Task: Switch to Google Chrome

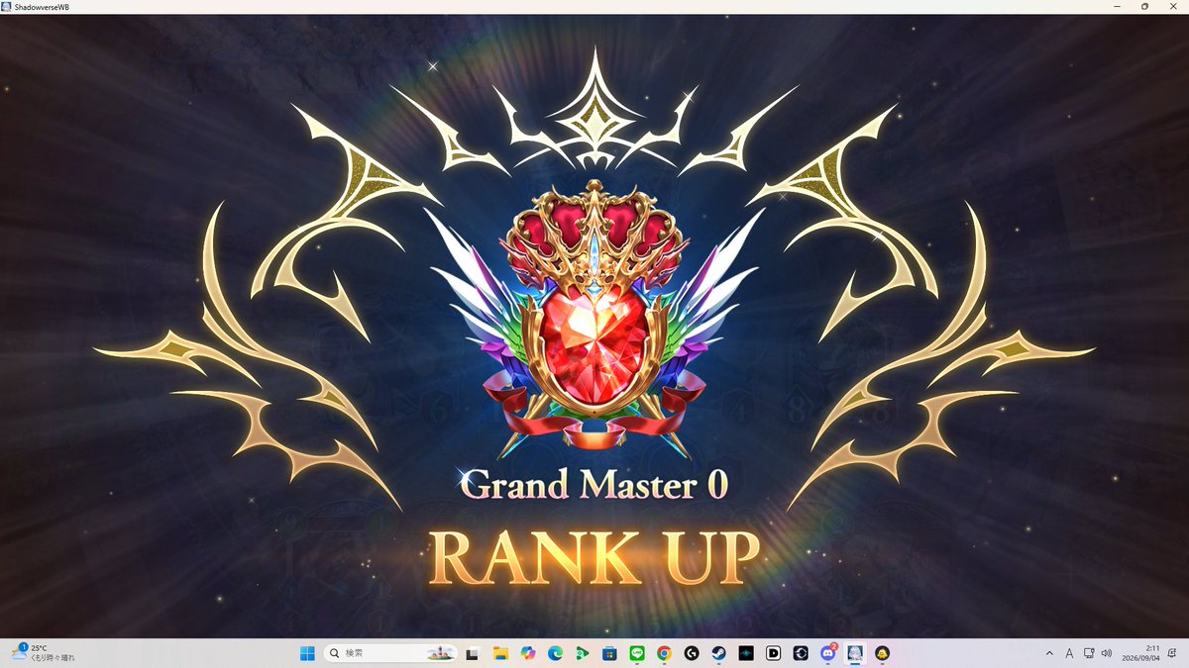Action: (664, 653)
